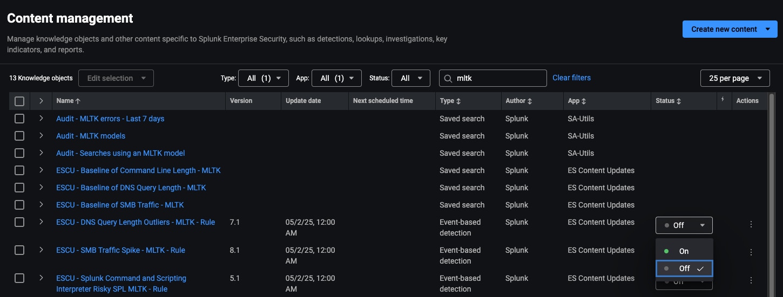Open actions menu for Splunk Command Risky SPL rule
The width and height of the screenshot is (783, 297).
(x=751, y=280)
